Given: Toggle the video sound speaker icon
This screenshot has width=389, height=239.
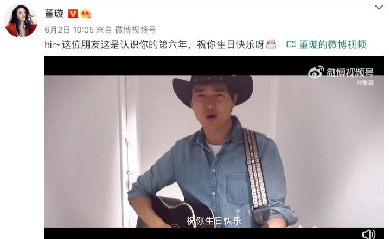Looking at the screenshot, I should click(369, 234).
